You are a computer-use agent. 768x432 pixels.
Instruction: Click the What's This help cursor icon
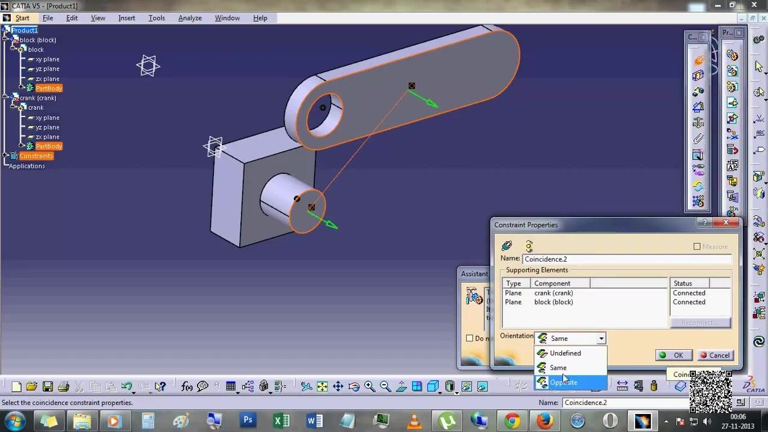click(160, 386)
